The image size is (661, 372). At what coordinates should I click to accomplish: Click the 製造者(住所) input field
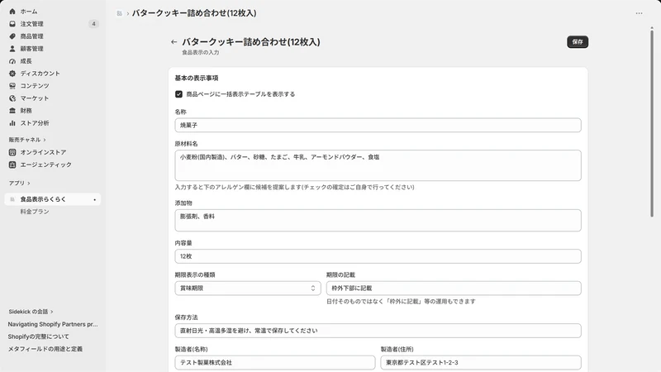481,362
